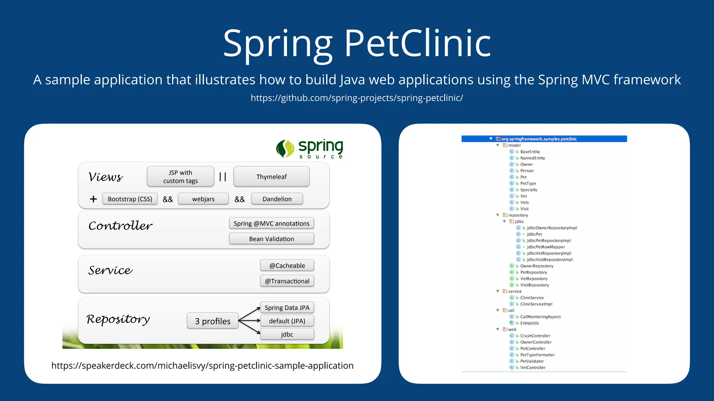This screenshot has height=401, width=714.
Task: Open the GitHub spring-petclinic URL link
Action: (357, 98)
